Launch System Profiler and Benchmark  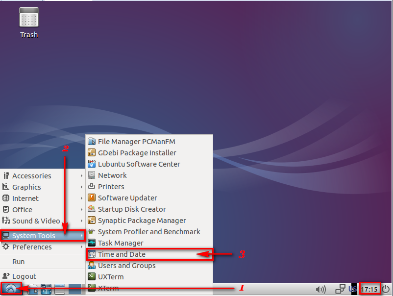(149, 232)
